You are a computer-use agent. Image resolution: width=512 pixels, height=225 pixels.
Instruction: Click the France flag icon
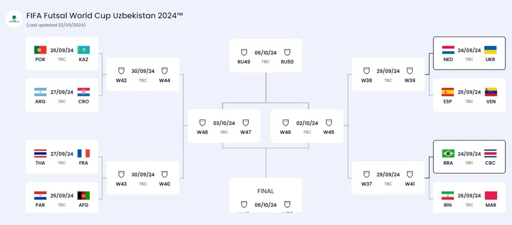click(x=83, y=154)
